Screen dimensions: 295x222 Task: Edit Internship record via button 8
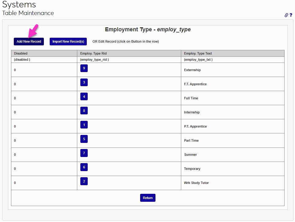84,111
